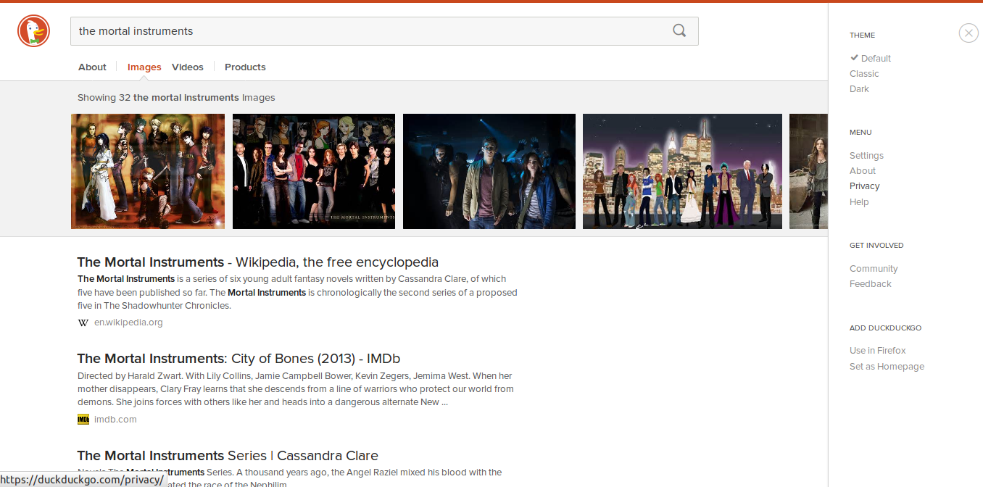Open the partially visible fifth image thumbnail
Screen dimensions: 983x487
coord(808,171)
